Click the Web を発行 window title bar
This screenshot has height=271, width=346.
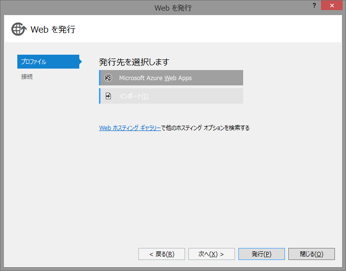pos(173,8)
